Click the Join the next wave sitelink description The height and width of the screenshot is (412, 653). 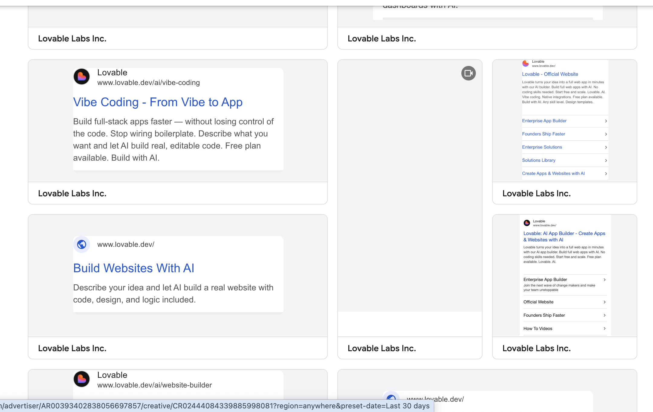coord(559,288)
